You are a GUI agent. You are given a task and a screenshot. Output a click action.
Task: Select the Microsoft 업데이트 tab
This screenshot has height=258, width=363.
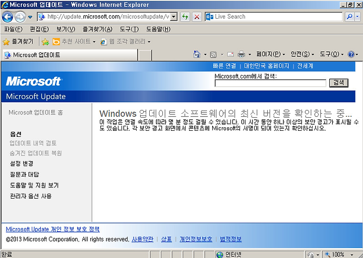tap(70, 55)
